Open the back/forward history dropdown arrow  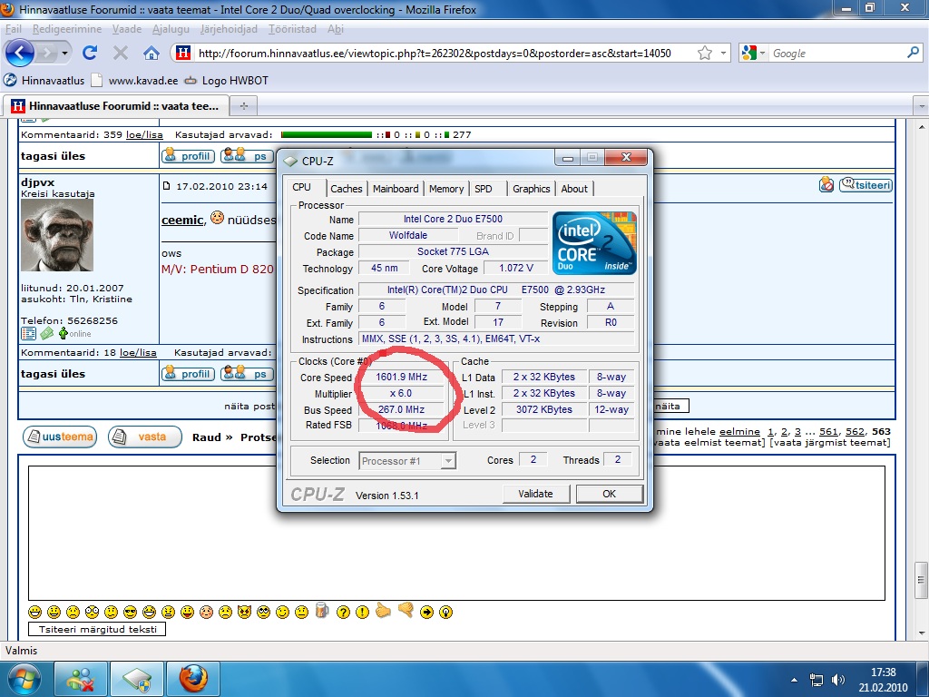64,54
